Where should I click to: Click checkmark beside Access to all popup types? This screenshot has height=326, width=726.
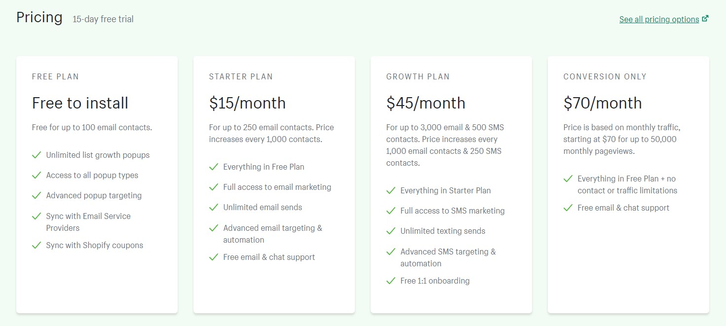click(x=36, y=175)
